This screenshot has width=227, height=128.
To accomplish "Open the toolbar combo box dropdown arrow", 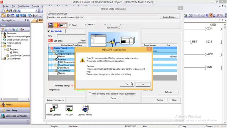I will coord(36,11).
